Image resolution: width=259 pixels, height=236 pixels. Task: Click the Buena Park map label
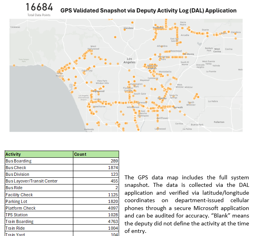pyautogui.click(x=197, y=124)
